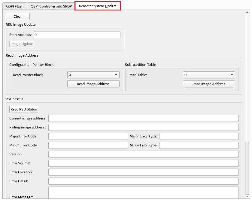Screen dimensions: 252x200
Task: Focus the Current image address field
Action: pos(143,118)
